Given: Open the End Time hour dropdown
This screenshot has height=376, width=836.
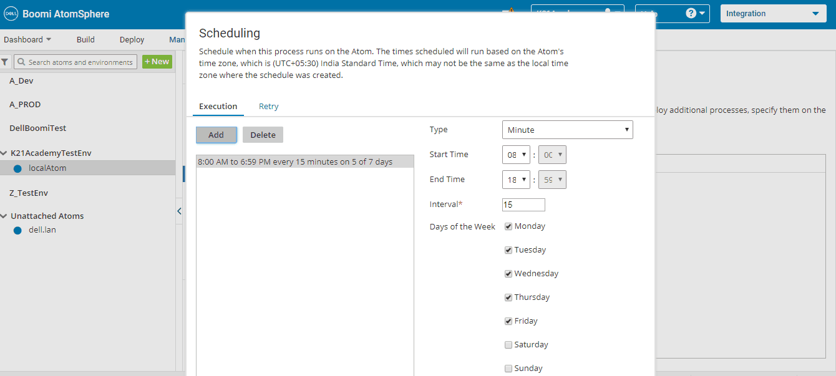Looking at the screenshot, I should 516,180.
